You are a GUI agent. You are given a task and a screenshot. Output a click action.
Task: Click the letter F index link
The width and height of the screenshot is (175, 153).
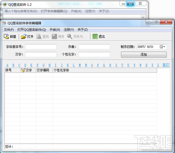pos(38,65)
